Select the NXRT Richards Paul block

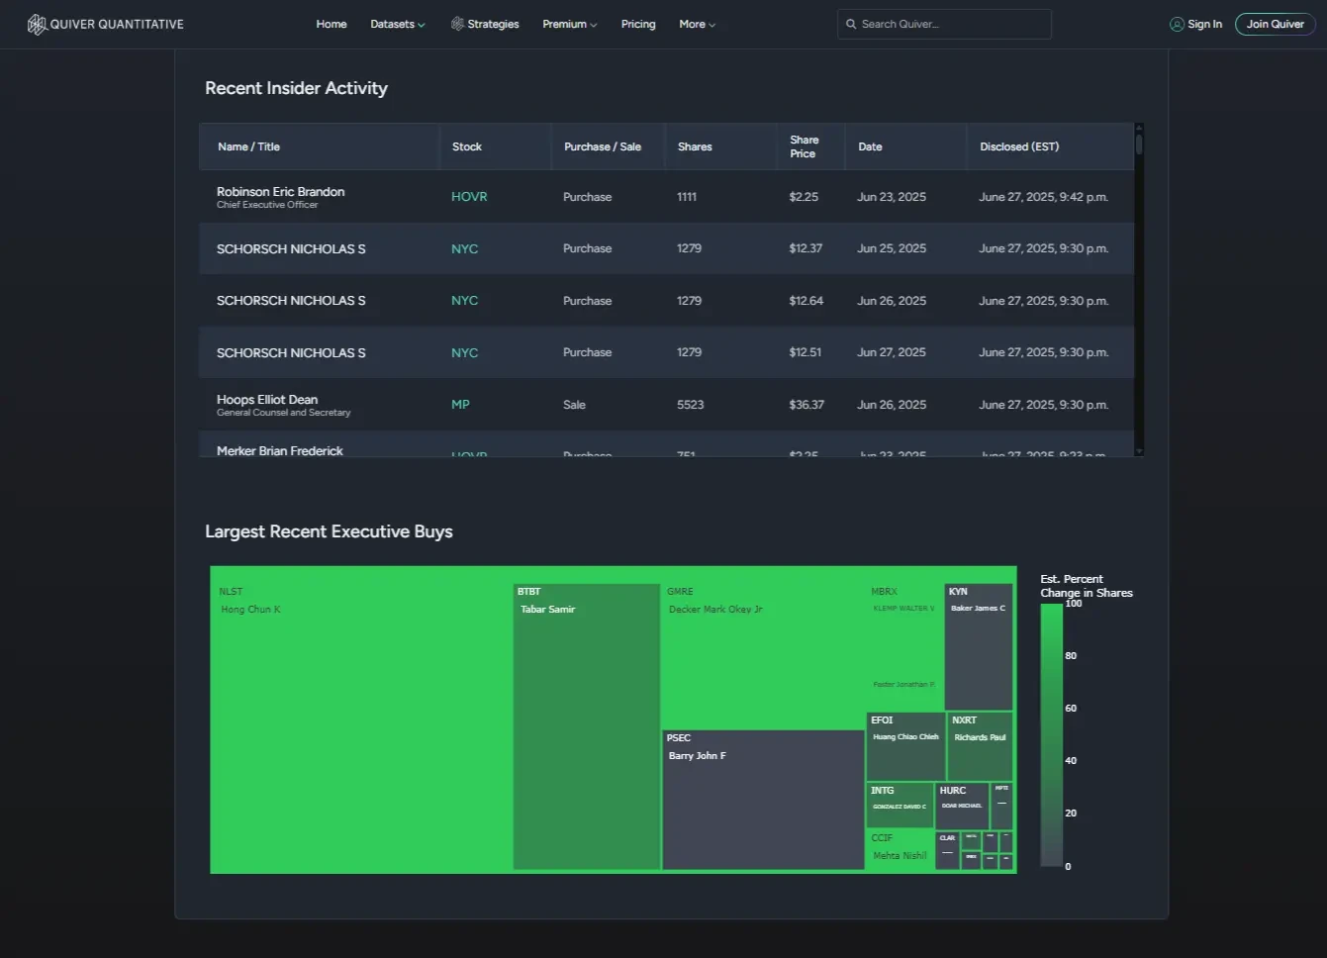[x=980, y=746]
